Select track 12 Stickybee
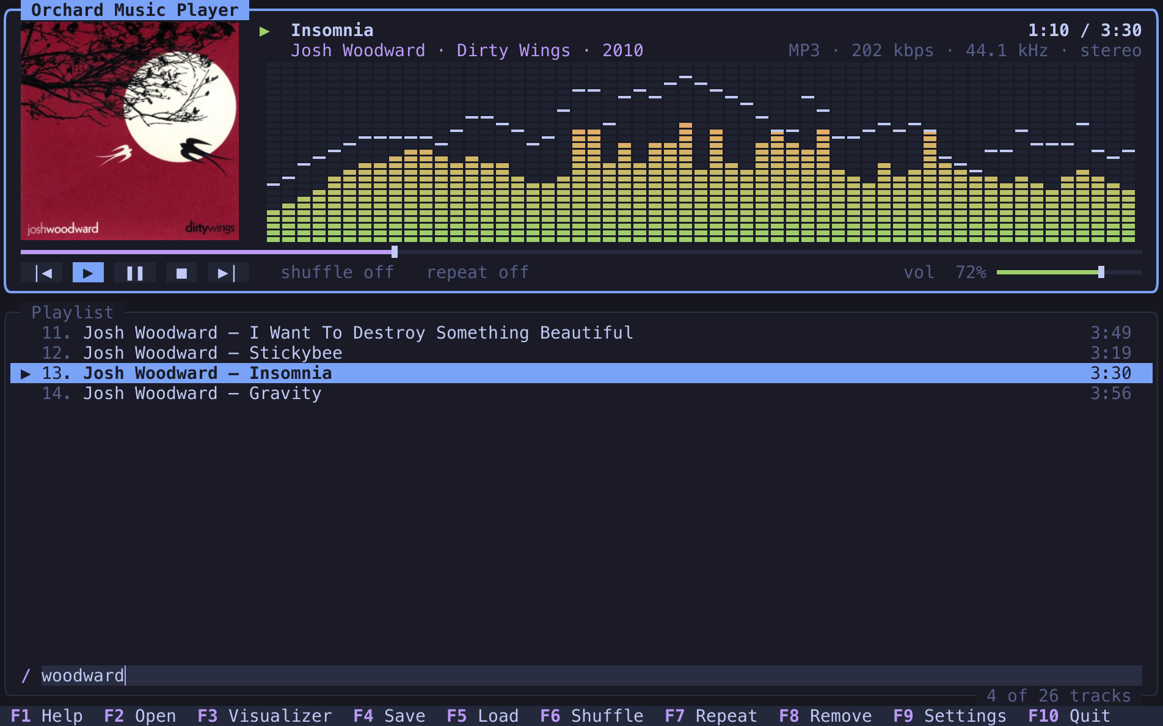1163x726 pixels. [581, 353]
